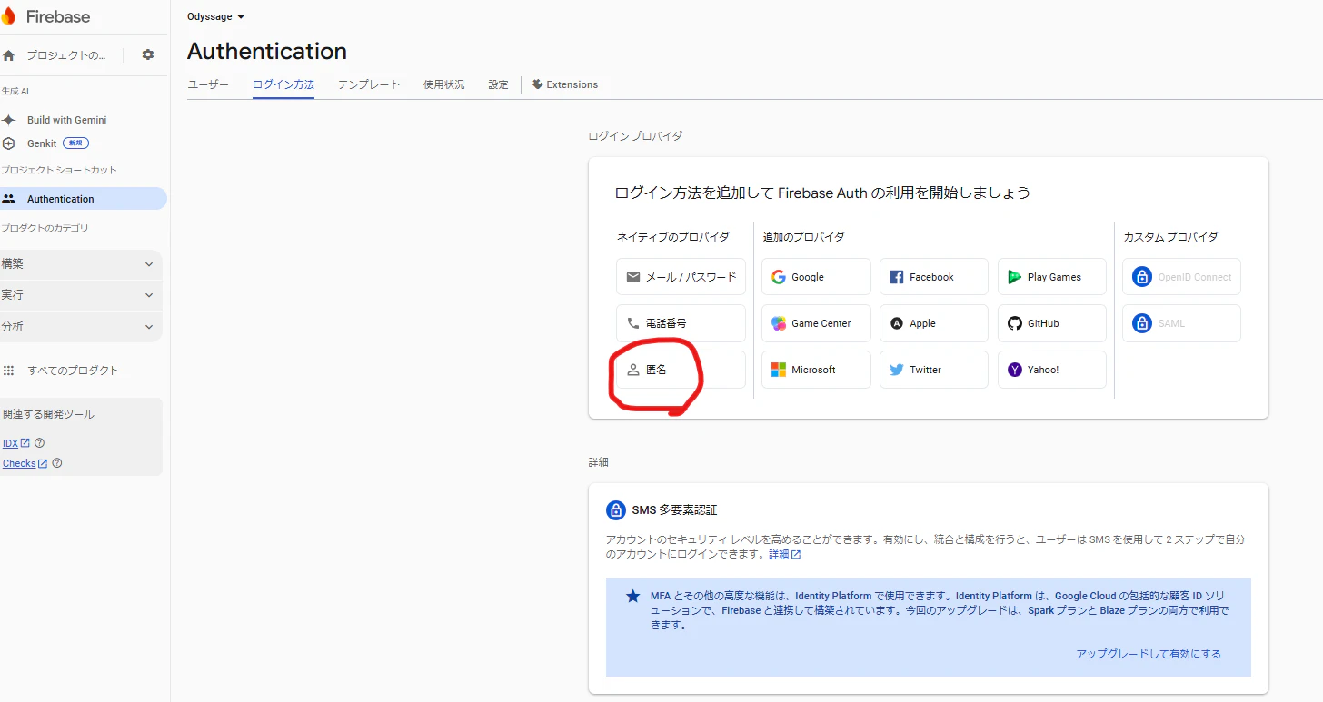The height and width of the screenshot is (702, 1323).
Task: Add the Twitter login provider
Action: click(x=934, y=370)
